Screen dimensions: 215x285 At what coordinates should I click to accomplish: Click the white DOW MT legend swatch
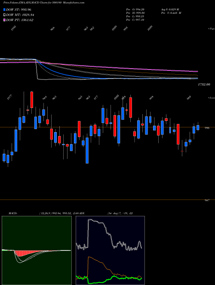point(5,15)
